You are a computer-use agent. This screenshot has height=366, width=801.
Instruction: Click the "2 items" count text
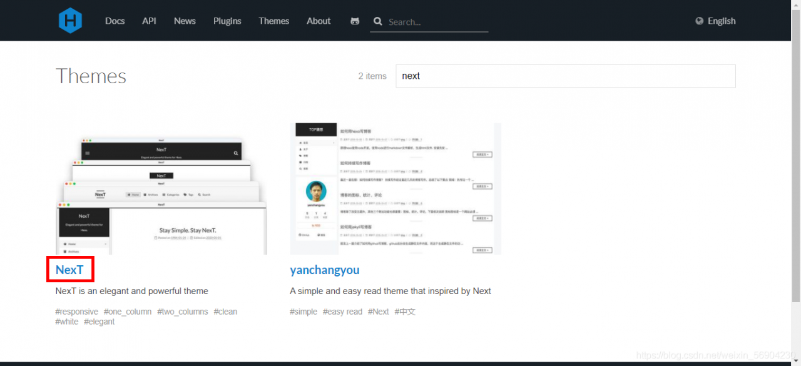point(372,76)
